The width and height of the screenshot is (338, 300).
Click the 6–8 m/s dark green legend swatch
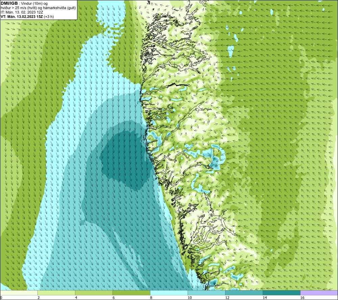(131, 293)
